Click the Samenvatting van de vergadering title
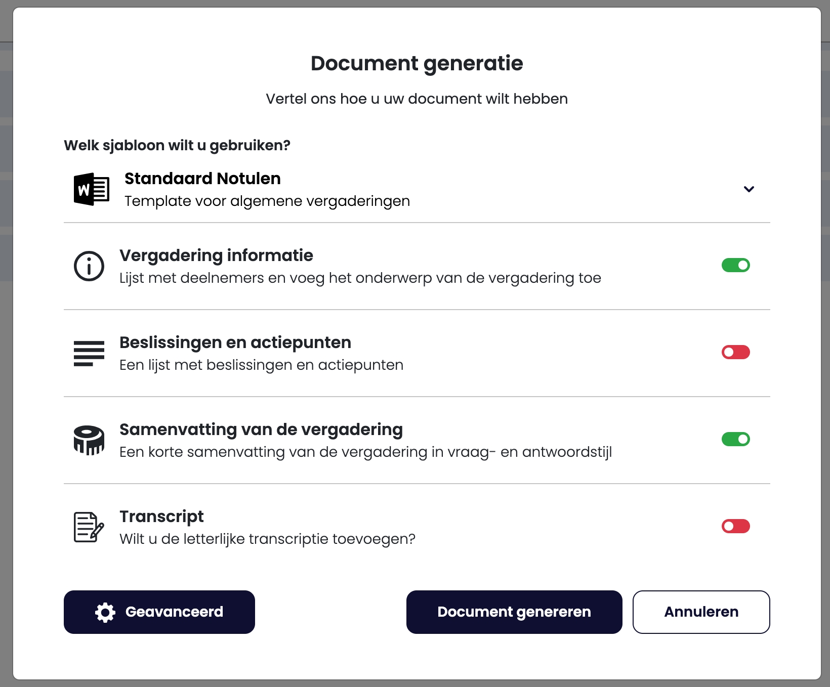Viewport: 830px width, 687px height. point(261,430)
